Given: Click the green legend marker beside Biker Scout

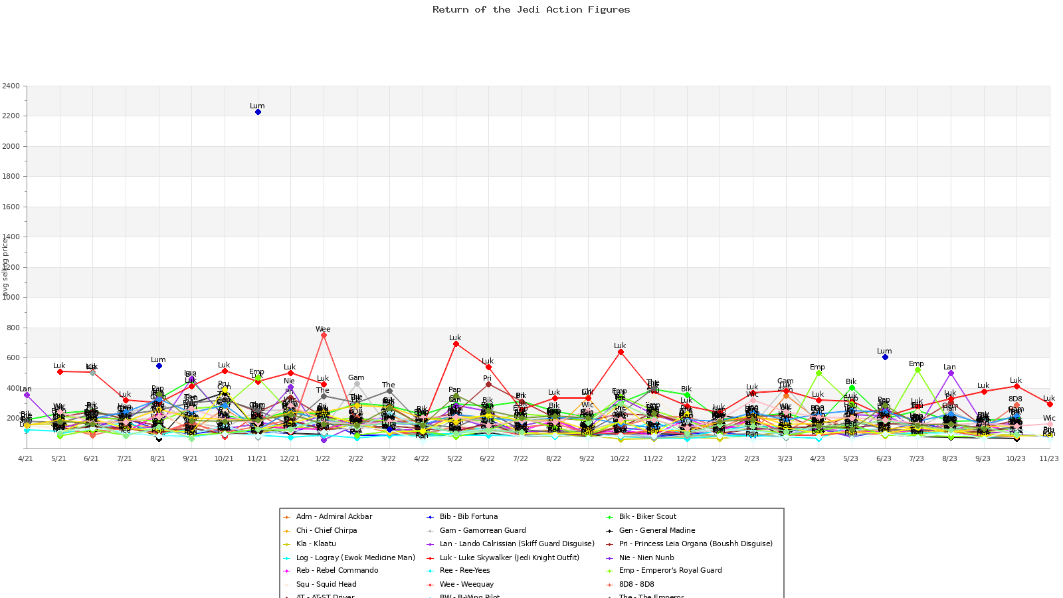Looking at the screenshot, I should coord(609,517).
